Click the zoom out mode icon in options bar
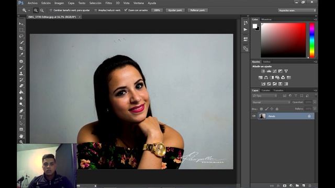335x188 pixels. coord(42,10)
